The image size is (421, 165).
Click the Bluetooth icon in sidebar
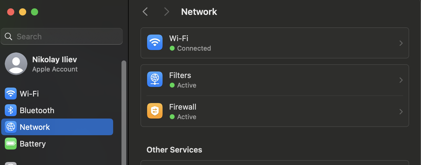tap(11, 110)
